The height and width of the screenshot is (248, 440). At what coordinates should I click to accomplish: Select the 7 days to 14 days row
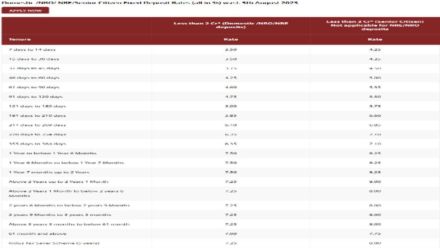[x=221, y=50]
